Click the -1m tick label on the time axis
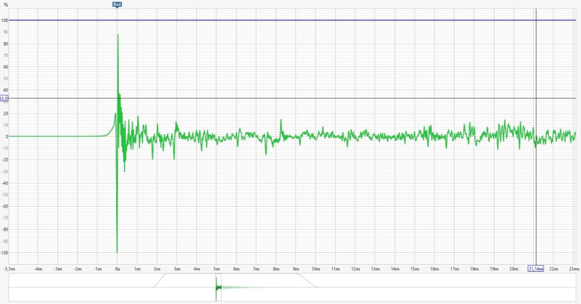 click(x=97, y=269)
